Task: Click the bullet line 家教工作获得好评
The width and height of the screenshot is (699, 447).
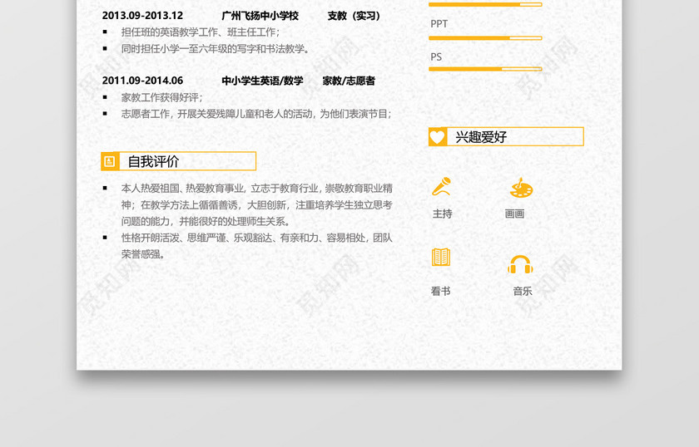Action: pyautogui.click(x=161, y=97)
